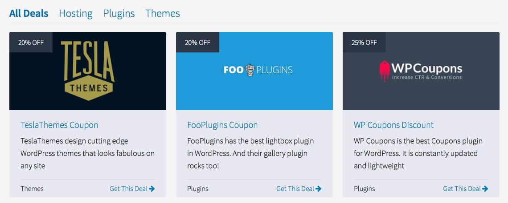Viewport: 508px width, 203px height.
Task: Filter deals by Plugins tab
Action: pos(119,13)
